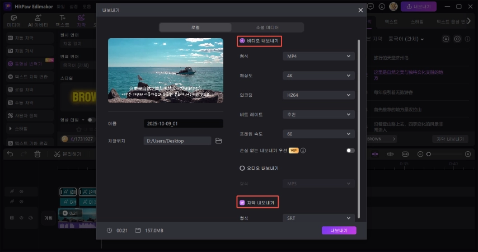Close the export dialog with X

360,10
